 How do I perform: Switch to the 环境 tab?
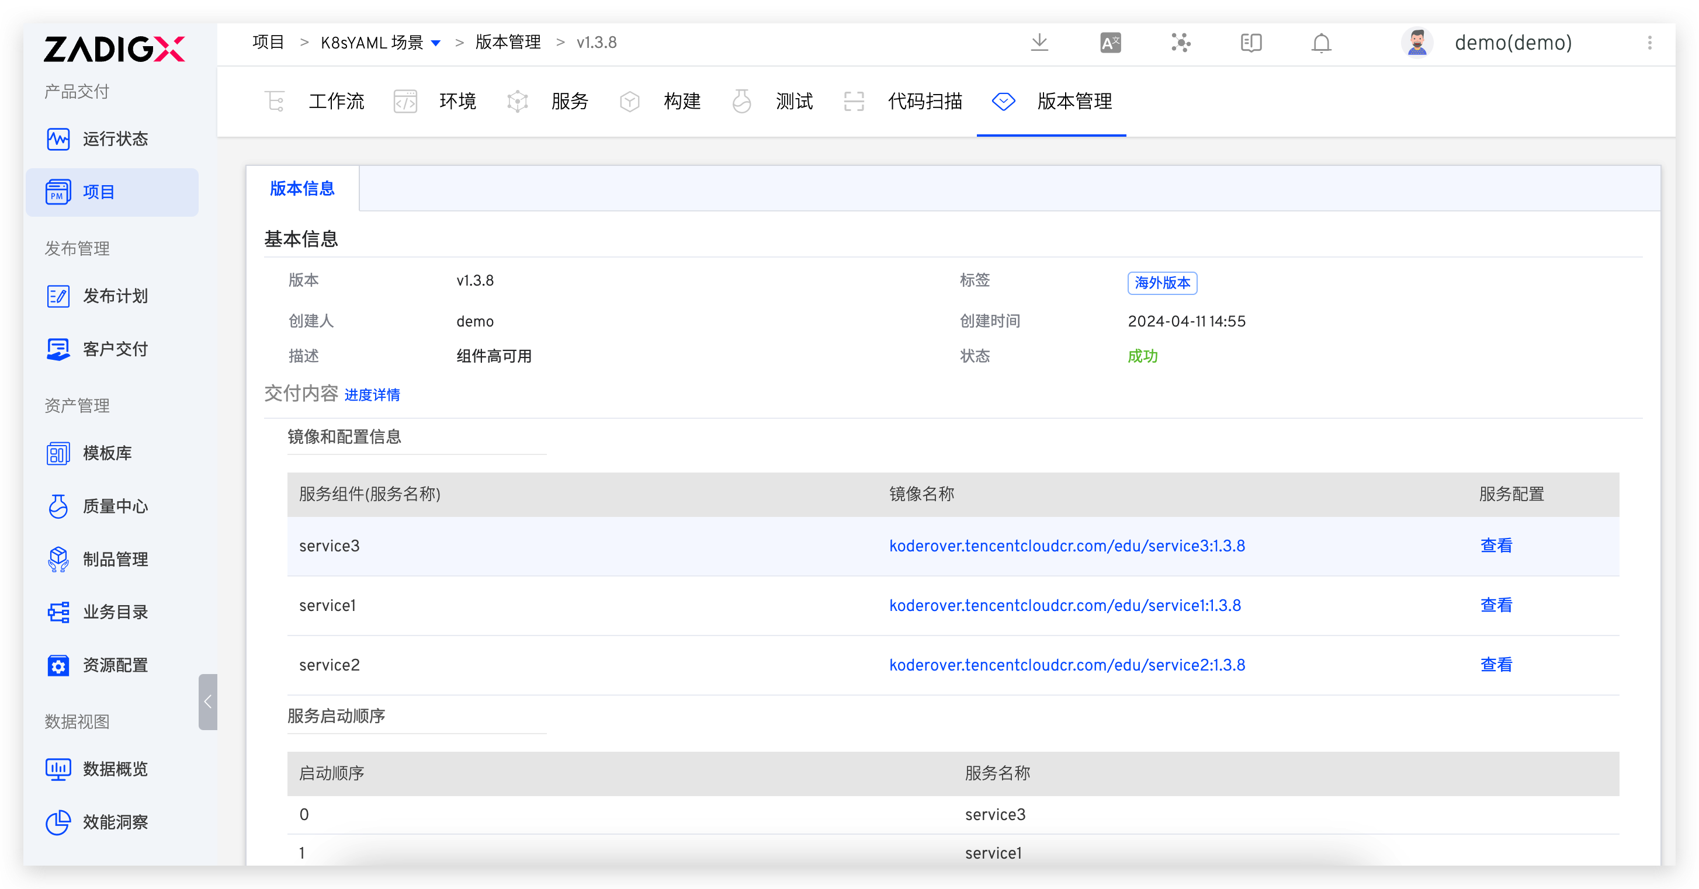[x=457, y=102]
